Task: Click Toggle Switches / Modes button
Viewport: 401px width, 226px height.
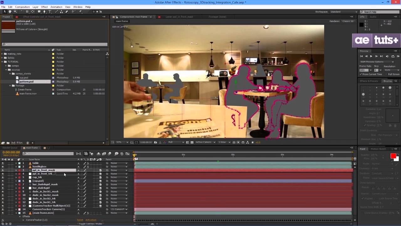Action: pos(90,224)
